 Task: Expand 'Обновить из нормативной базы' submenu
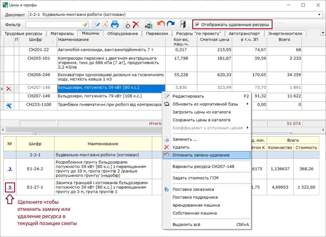point(205,104)
